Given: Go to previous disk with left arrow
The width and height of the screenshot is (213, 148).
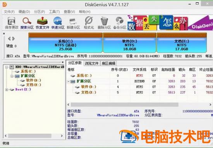Looking at the screenshot, I should click(x=9, y=39).
